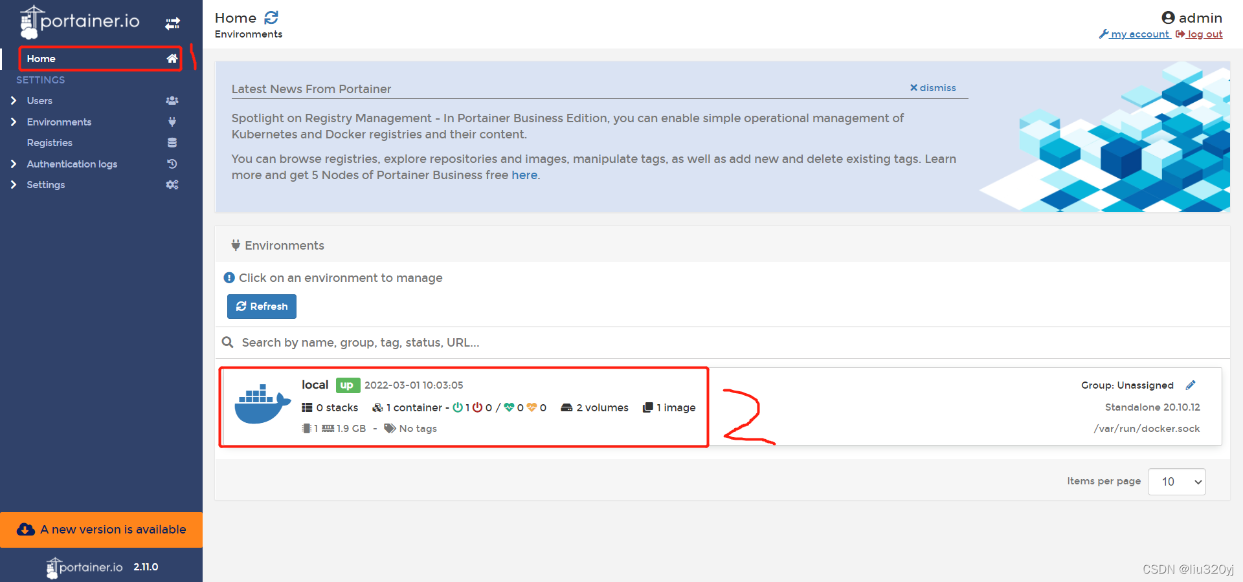Screen dimensions: 1243x582
Task: Click the blue Refresh button
Action: click(x=262, y=307)
